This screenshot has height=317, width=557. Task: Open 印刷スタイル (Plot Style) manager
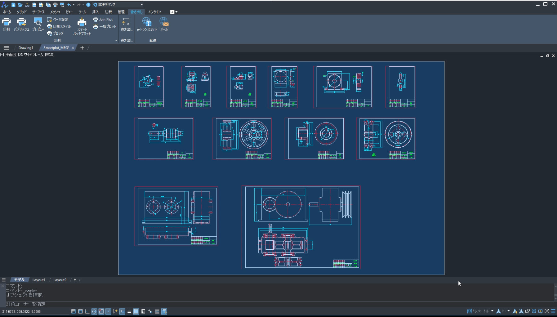(x=59, y=26)
